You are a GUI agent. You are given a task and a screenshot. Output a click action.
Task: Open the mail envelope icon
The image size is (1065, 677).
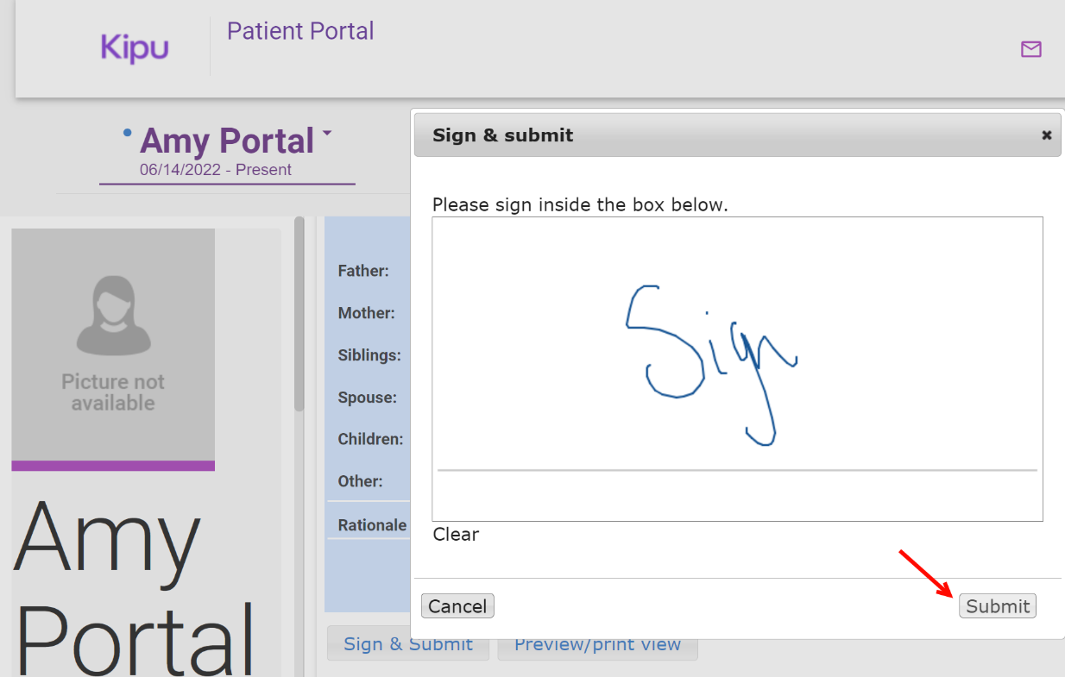click(1030, 50)
